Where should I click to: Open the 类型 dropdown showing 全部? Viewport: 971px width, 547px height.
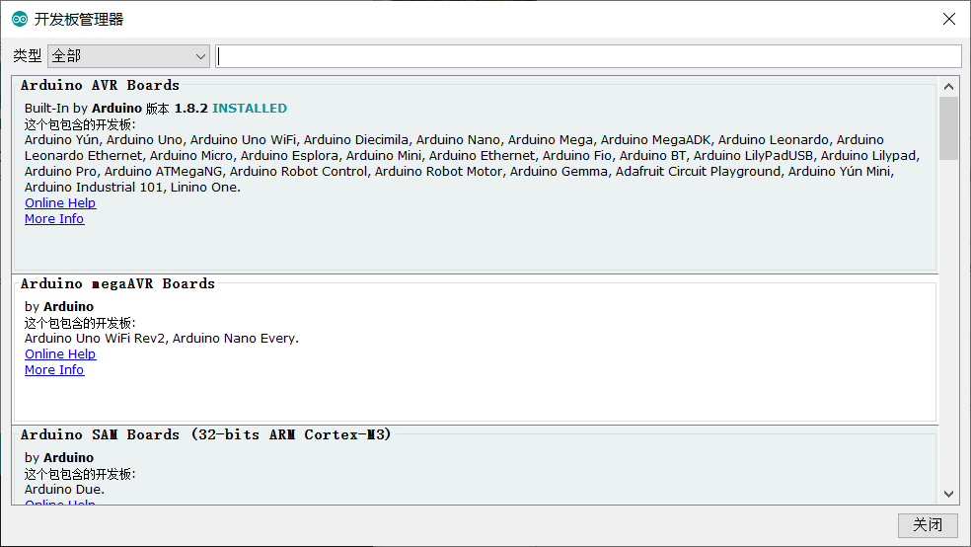[129, 56]
